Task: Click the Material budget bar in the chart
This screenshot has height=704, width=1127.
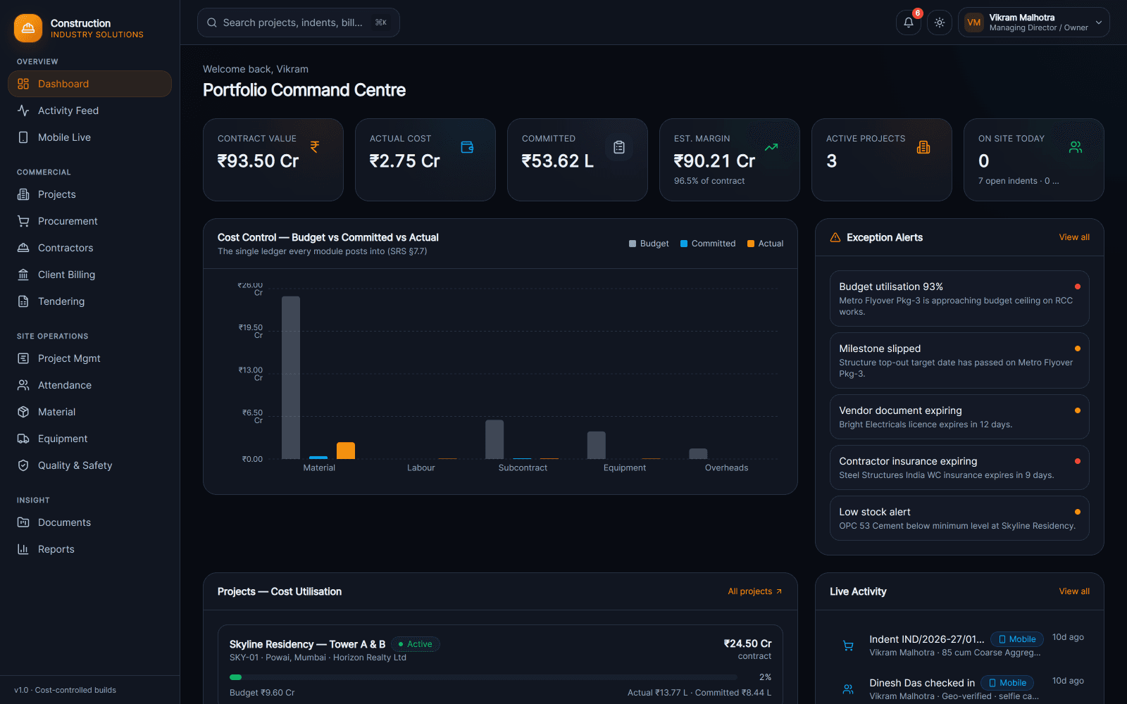Action: click(291, 377)
